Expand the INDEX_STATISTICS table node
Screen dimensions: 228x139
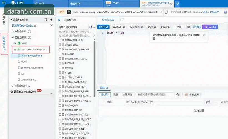(x=60, y=87)
